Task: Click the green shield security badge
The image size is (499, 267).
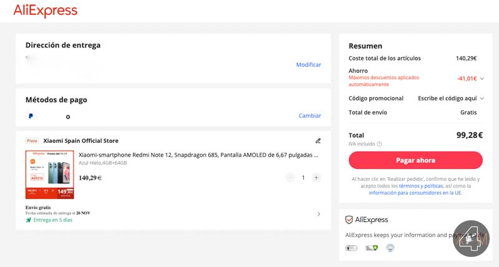Action: [371, 248]
